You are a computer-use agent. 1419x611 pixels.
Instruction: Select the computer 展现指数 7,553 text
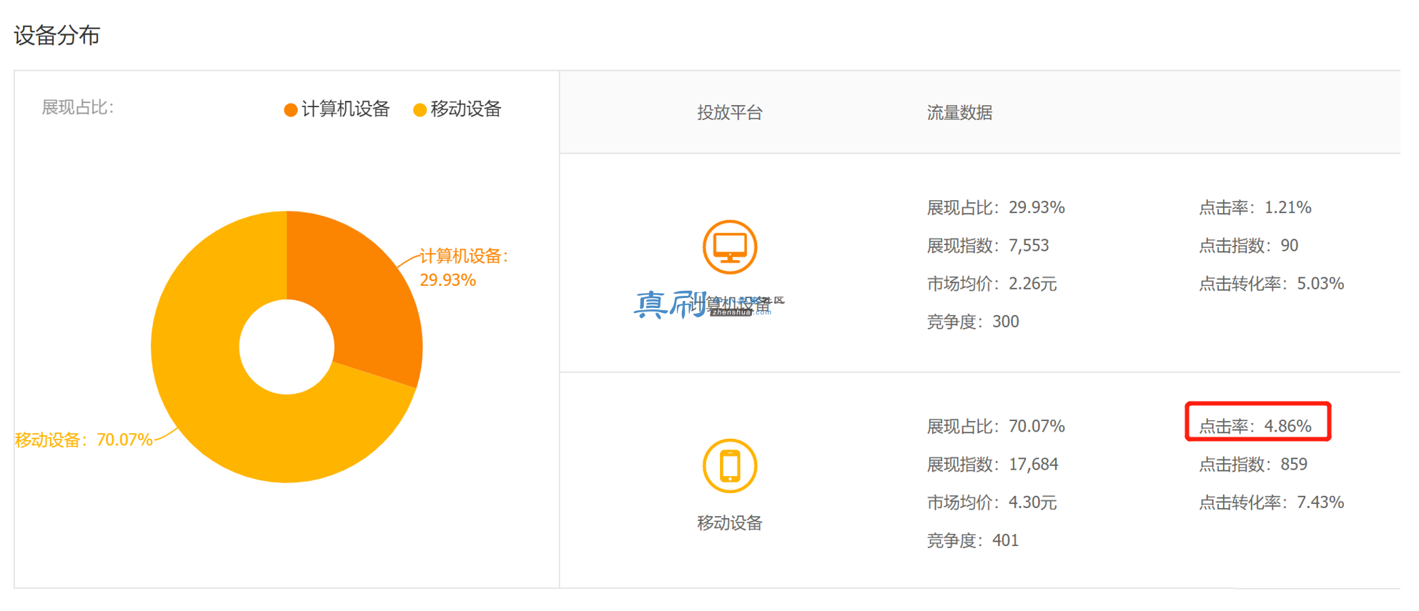coord(988,246)
